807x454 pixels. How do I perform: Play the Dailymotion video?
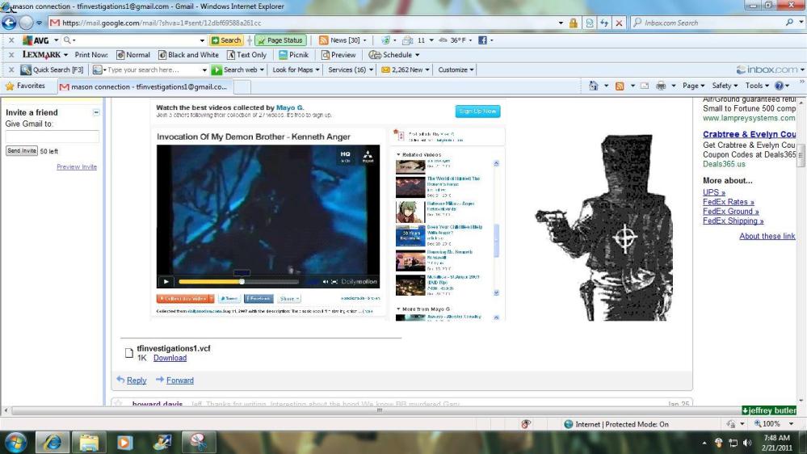click(x=166, y=282)
